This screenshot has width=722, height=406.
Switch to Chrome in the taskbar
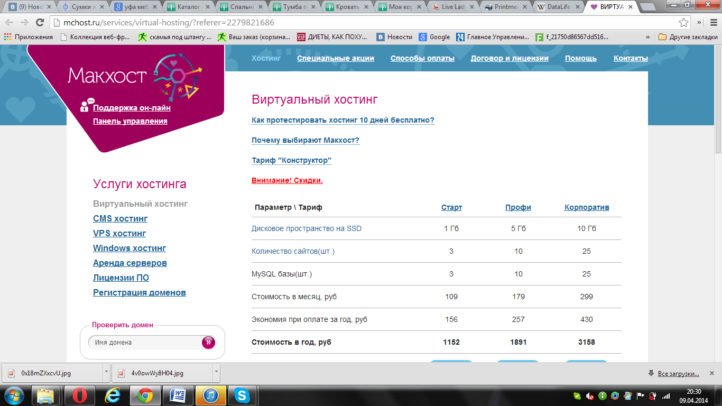(145, 395)
